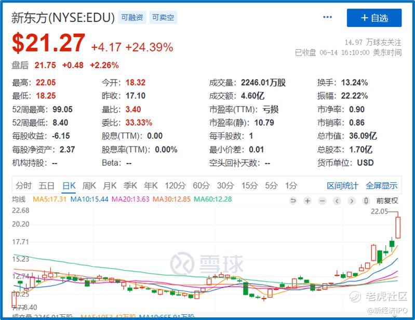This screenshot has height=320, width=415.
Task: Add stock via 自选 button
Action: click(x=374, y=18)
